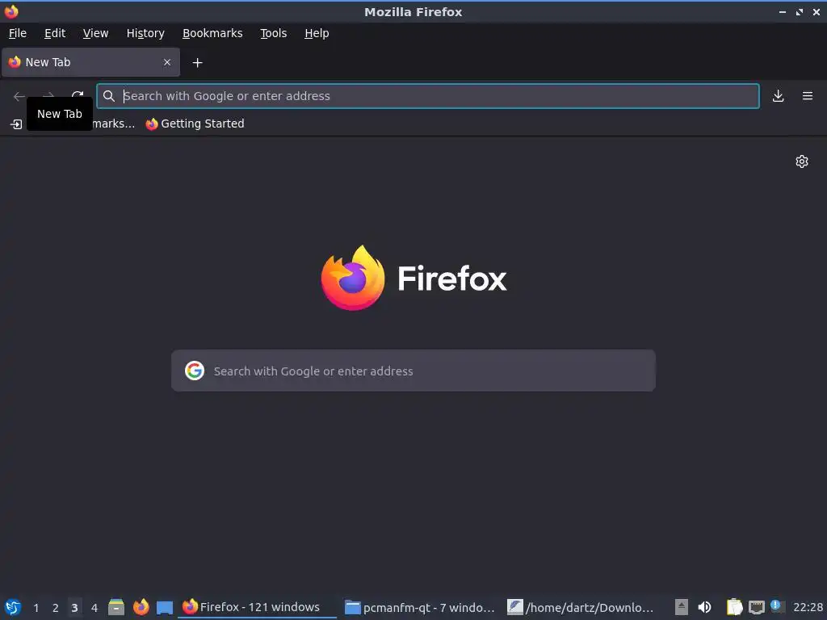Maximize the Firefox window

coord(800,11)
